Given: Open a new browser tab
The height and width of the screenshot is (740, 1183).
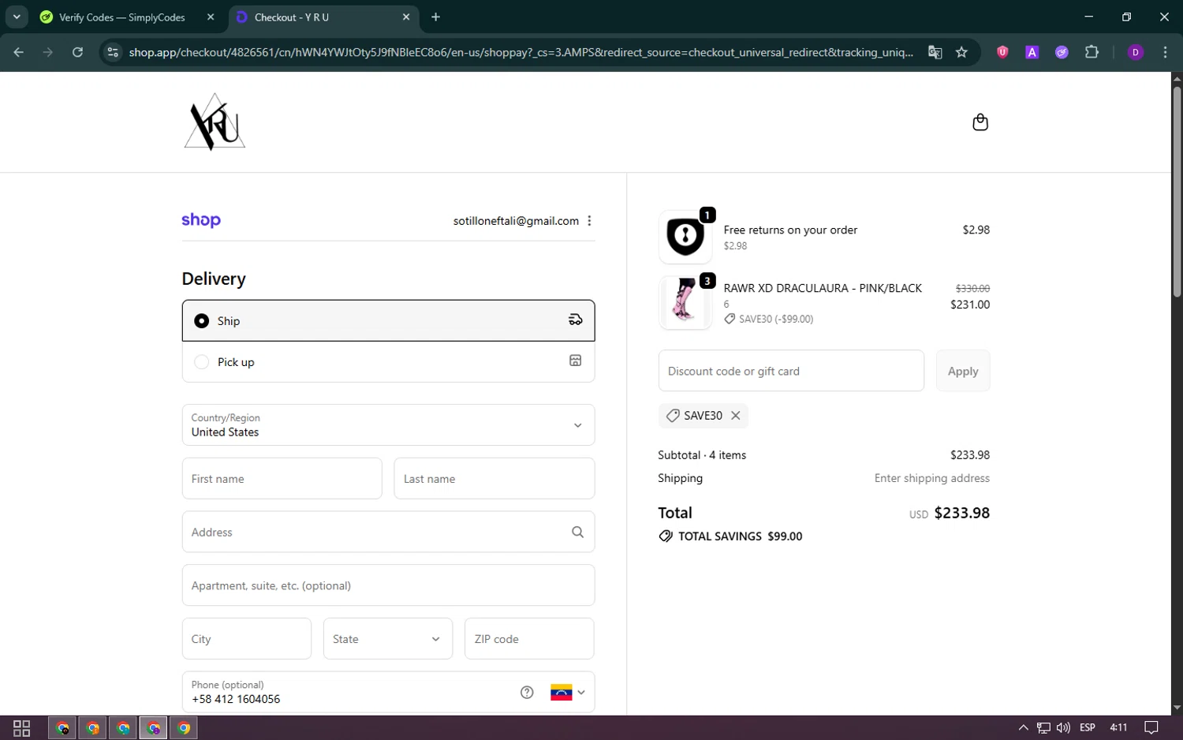Looking at the screenshot, I should [x=435, y=17].
